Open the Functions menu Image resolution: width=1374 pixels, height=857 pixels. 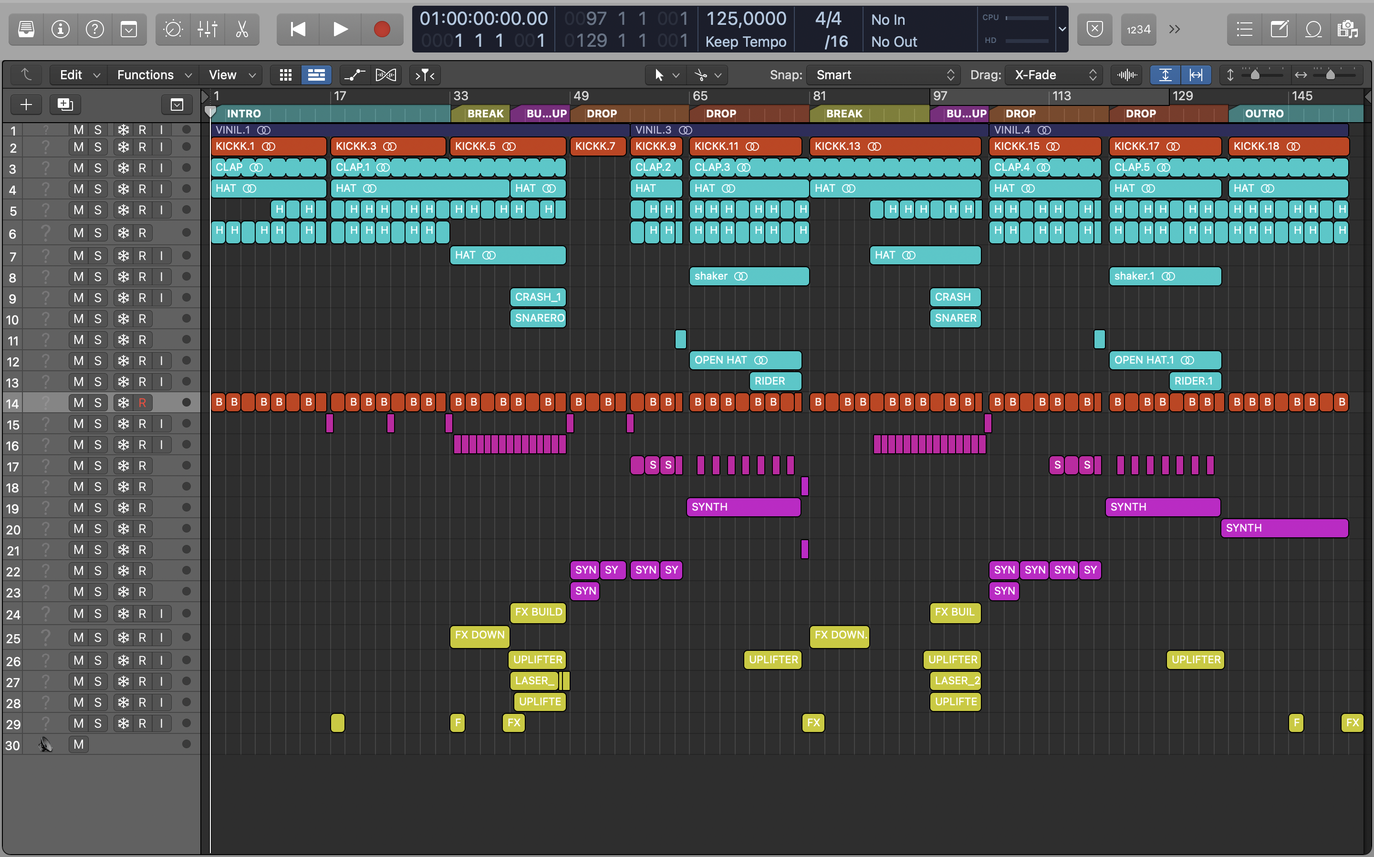click(153, 75)
